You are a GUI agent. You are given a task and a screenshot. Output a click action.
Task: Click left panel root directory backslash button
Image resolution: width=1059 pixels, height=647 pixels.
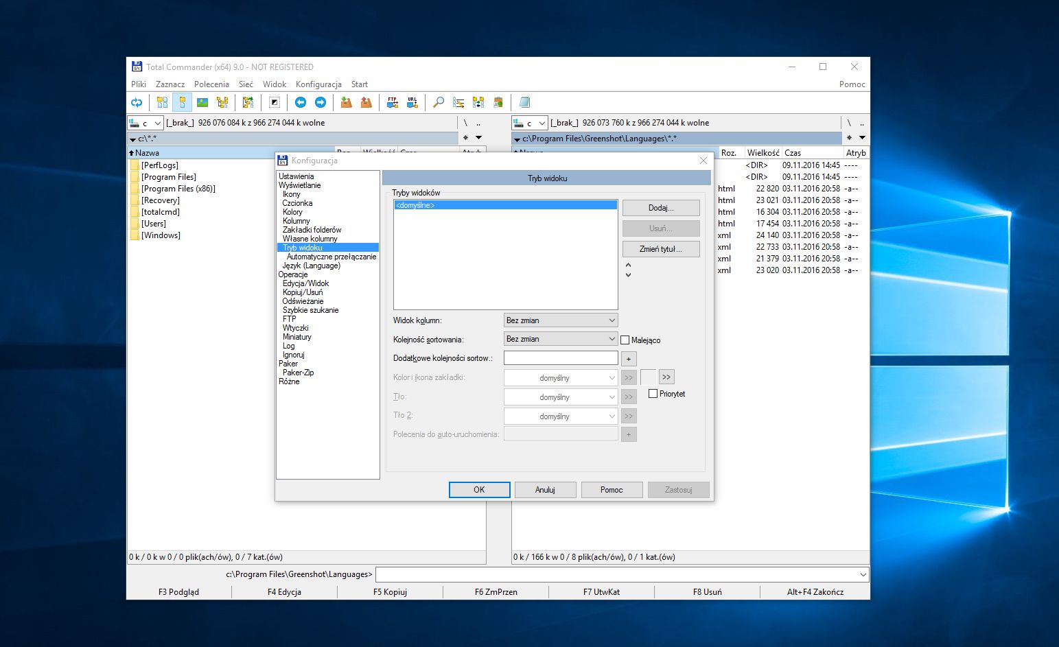click(465, 123)
